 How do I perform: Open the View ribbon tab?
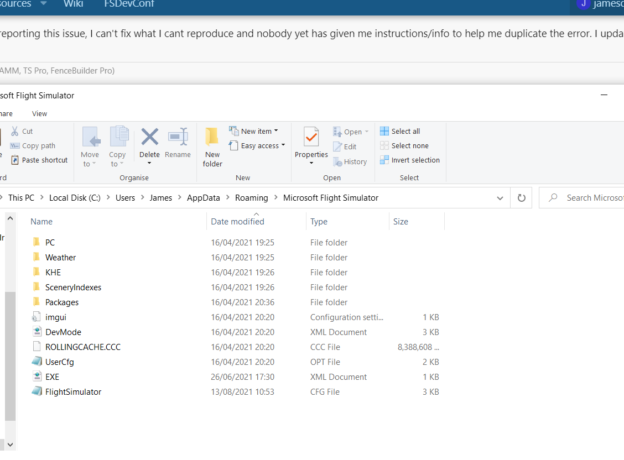[x=39, y=114]
